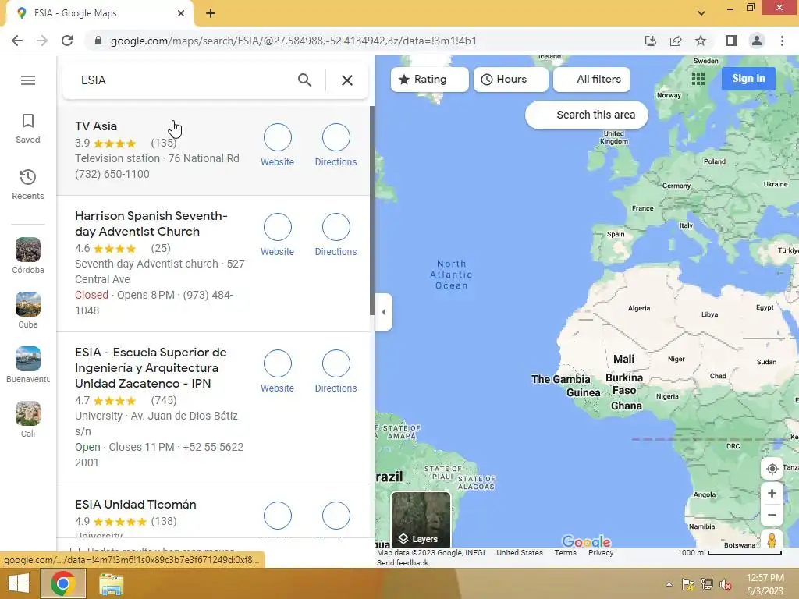Go back in browser history
The image size is (799, 599).
(17, 41)
